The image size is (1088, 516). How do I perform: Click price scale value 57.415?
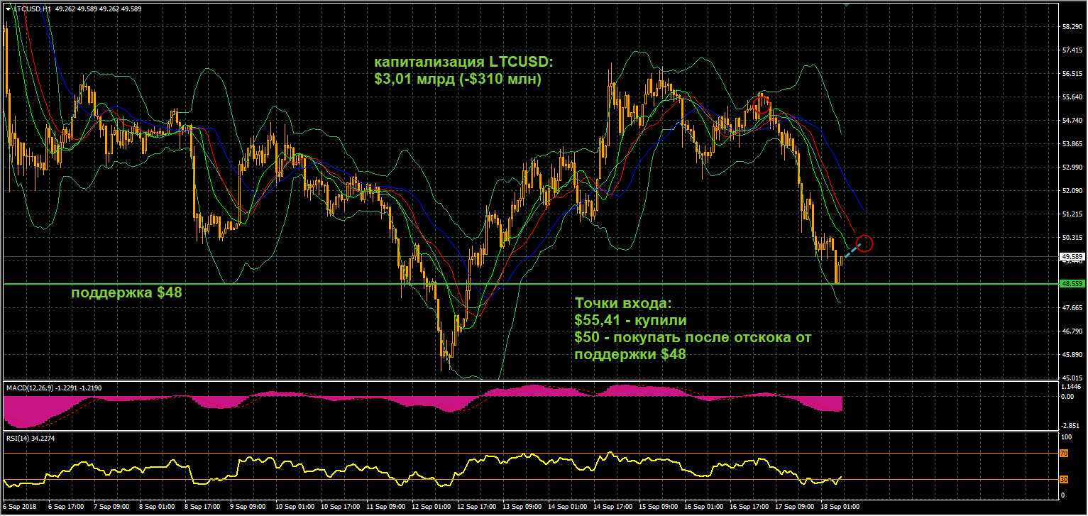point(1072,50)
